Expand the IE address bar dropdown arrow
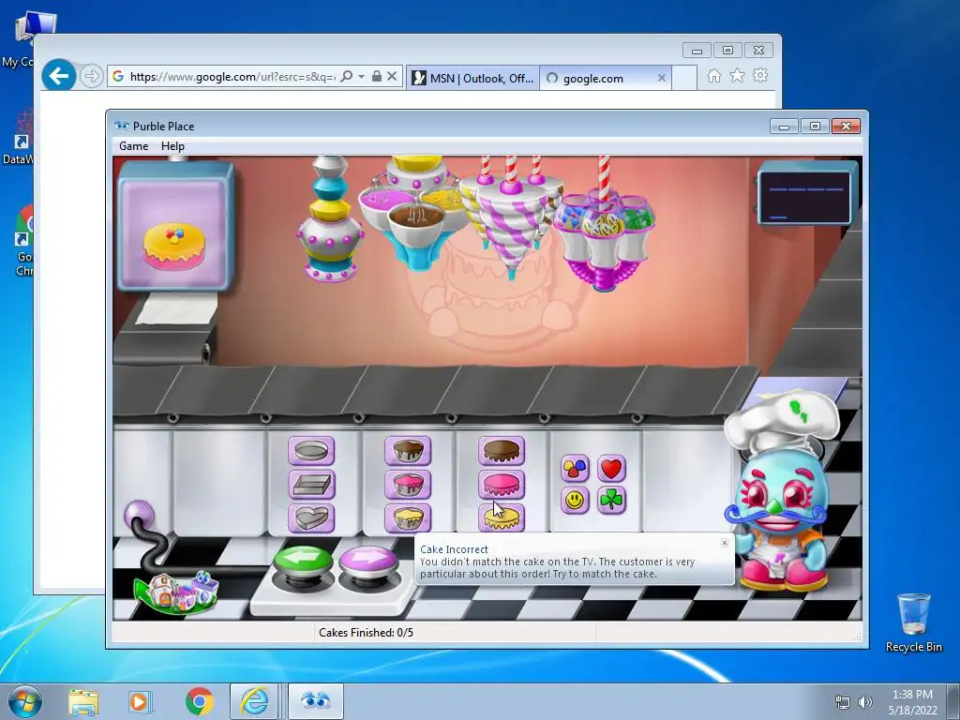 click(361, 77)
